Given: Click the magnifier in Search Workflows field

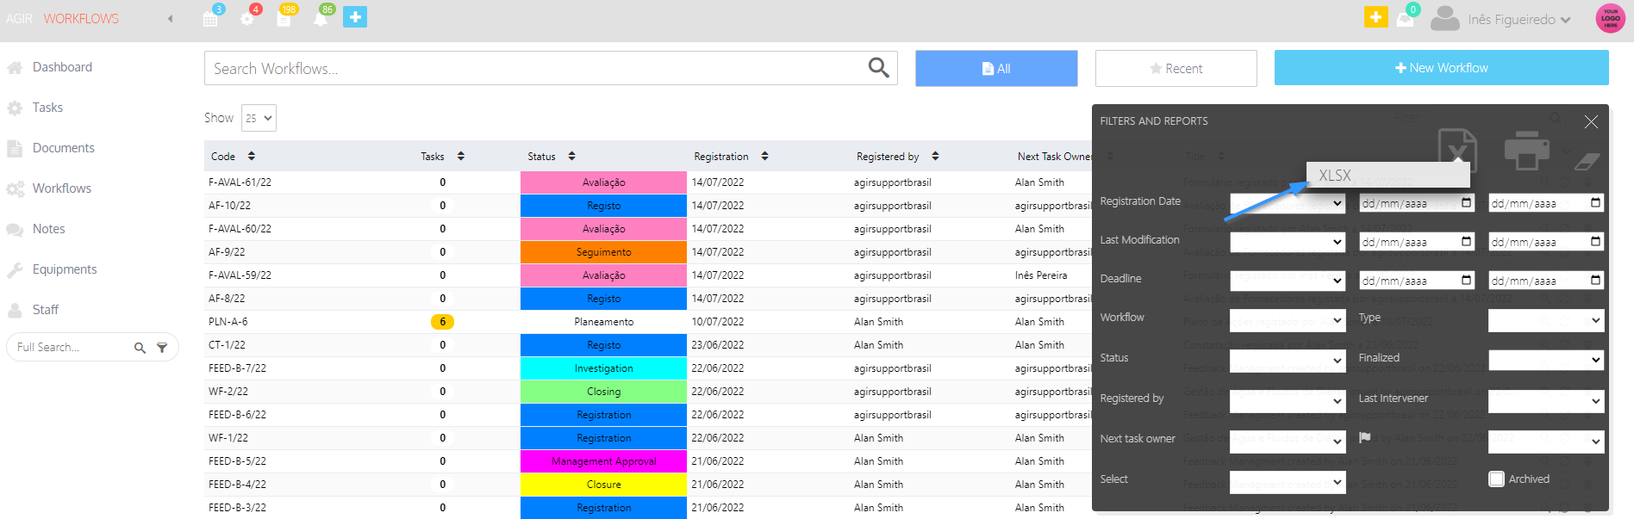Looking at the screenshot, I should coord(878,68).
